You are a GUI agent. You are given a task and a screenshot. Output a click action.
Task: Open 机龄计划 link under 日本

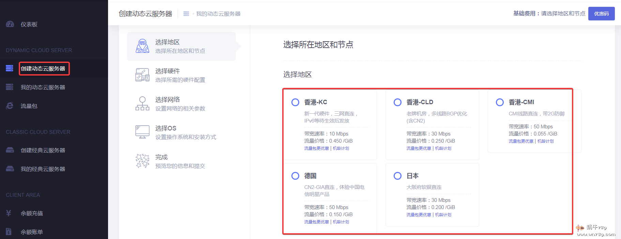pyautogui.click(x=443, y=215)
